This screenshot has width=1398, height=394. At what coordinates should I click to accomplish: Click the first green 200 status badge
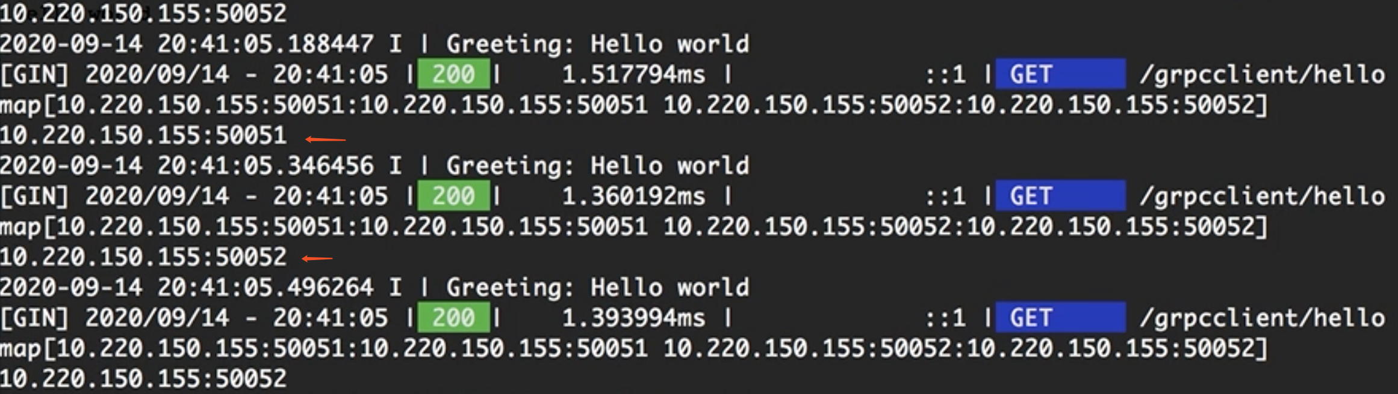(453, 74)
